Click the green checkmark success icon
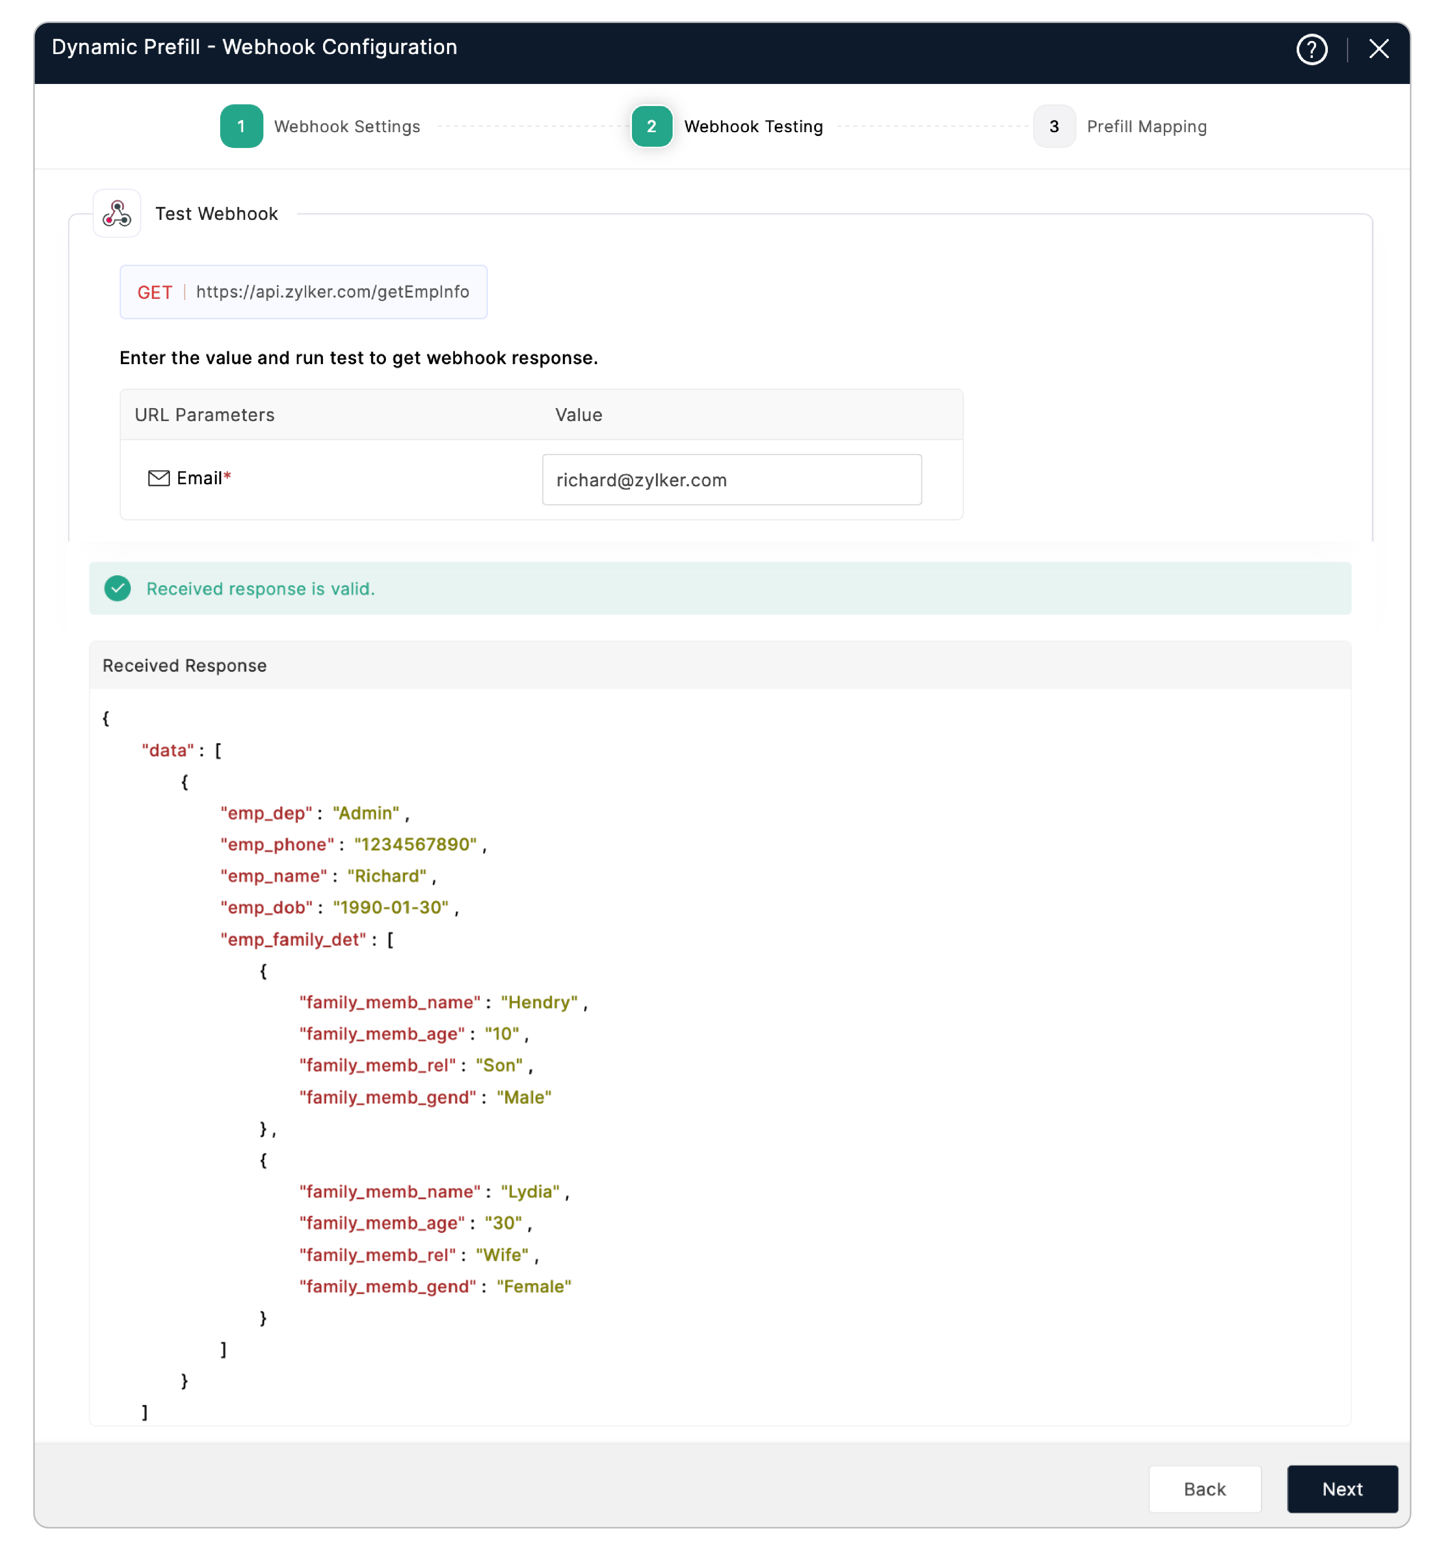This screenshot has width=1445, height=1550. pyautogui.click(x=118, y=589)
